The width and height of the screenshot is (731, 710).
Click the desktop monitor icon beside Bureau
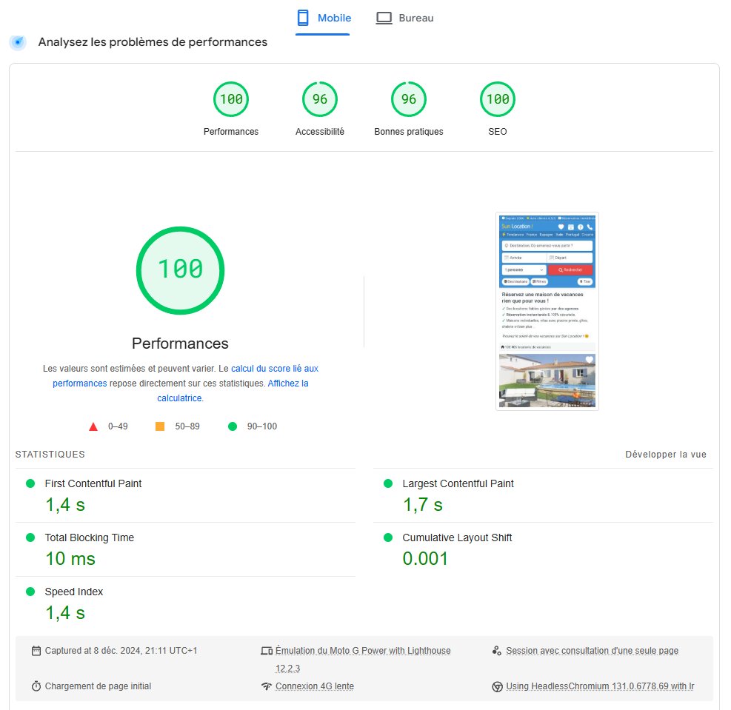(384, 16)
